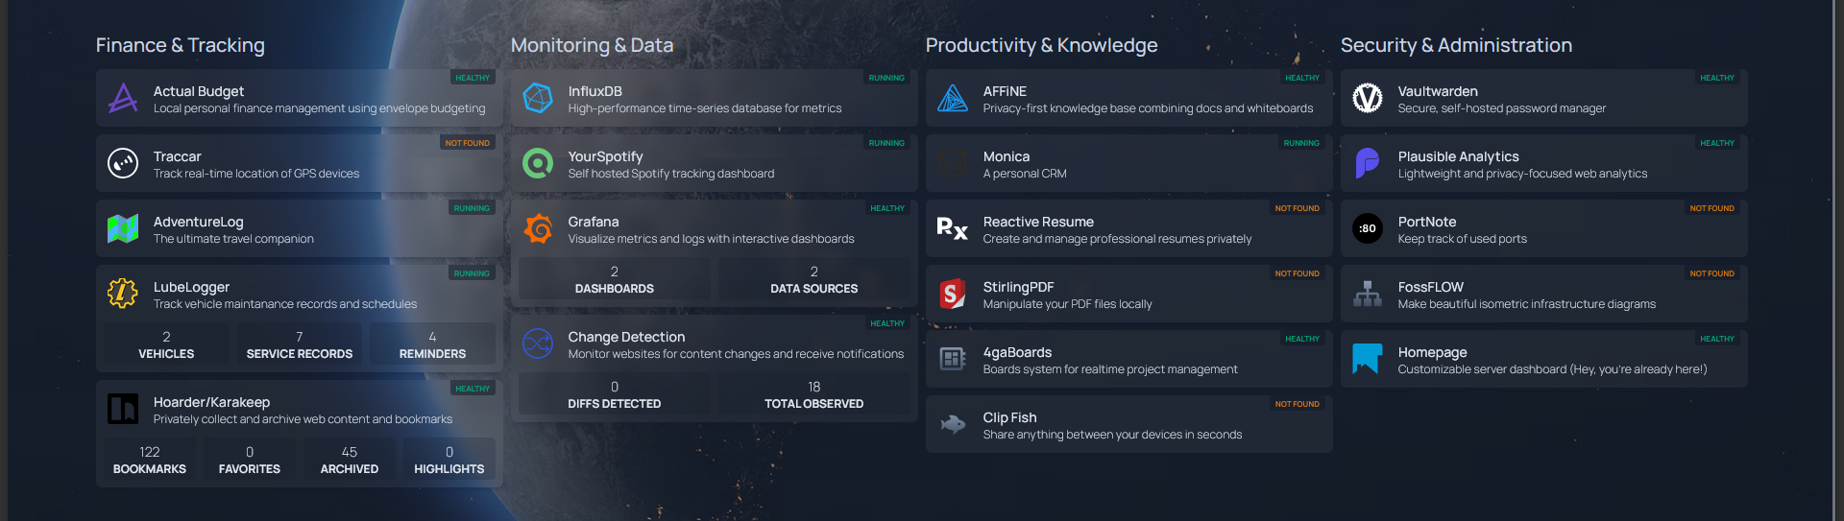
Task: Click Homepage's HEALTHY status badge
Action: click(x=1717, y=339)
